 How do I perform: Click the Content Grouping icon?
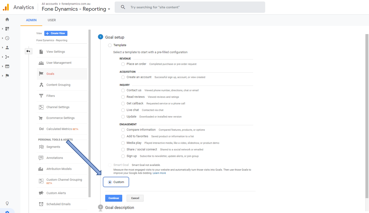coord(41,85)
